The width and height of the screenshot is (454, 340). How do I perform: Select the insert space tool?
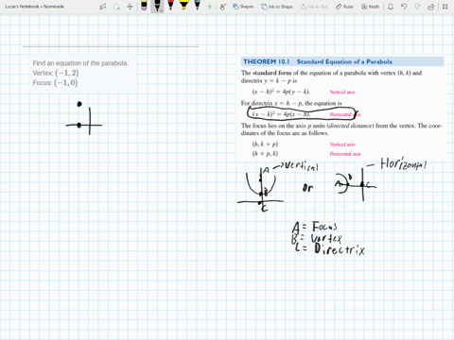pyautogui.click(x=130, y=7)
